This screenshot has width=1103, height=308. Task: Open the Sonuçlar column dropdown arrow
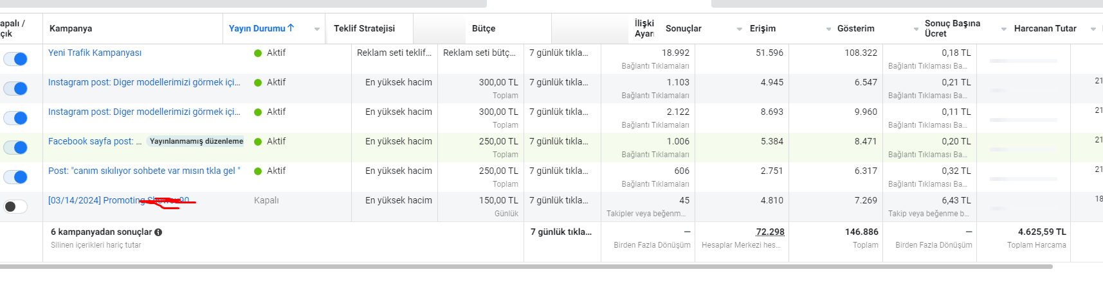740,29
